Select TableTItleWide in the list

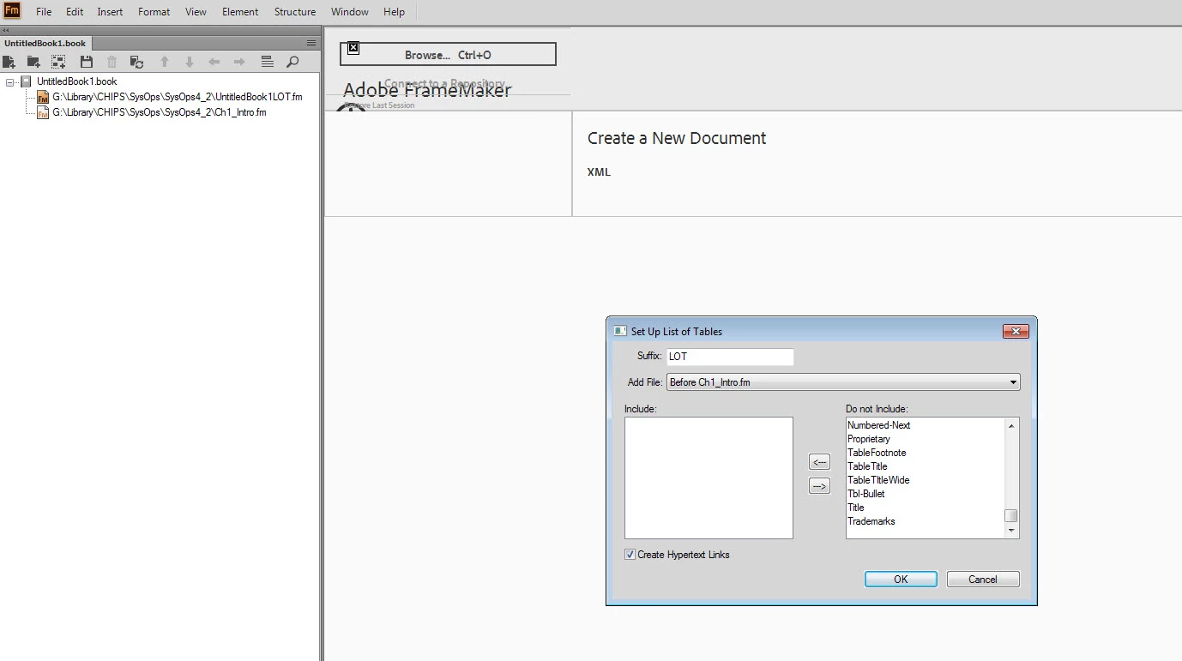(878, 480)
